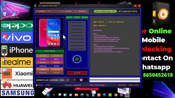Click the red STOP button

click(77, 73)
